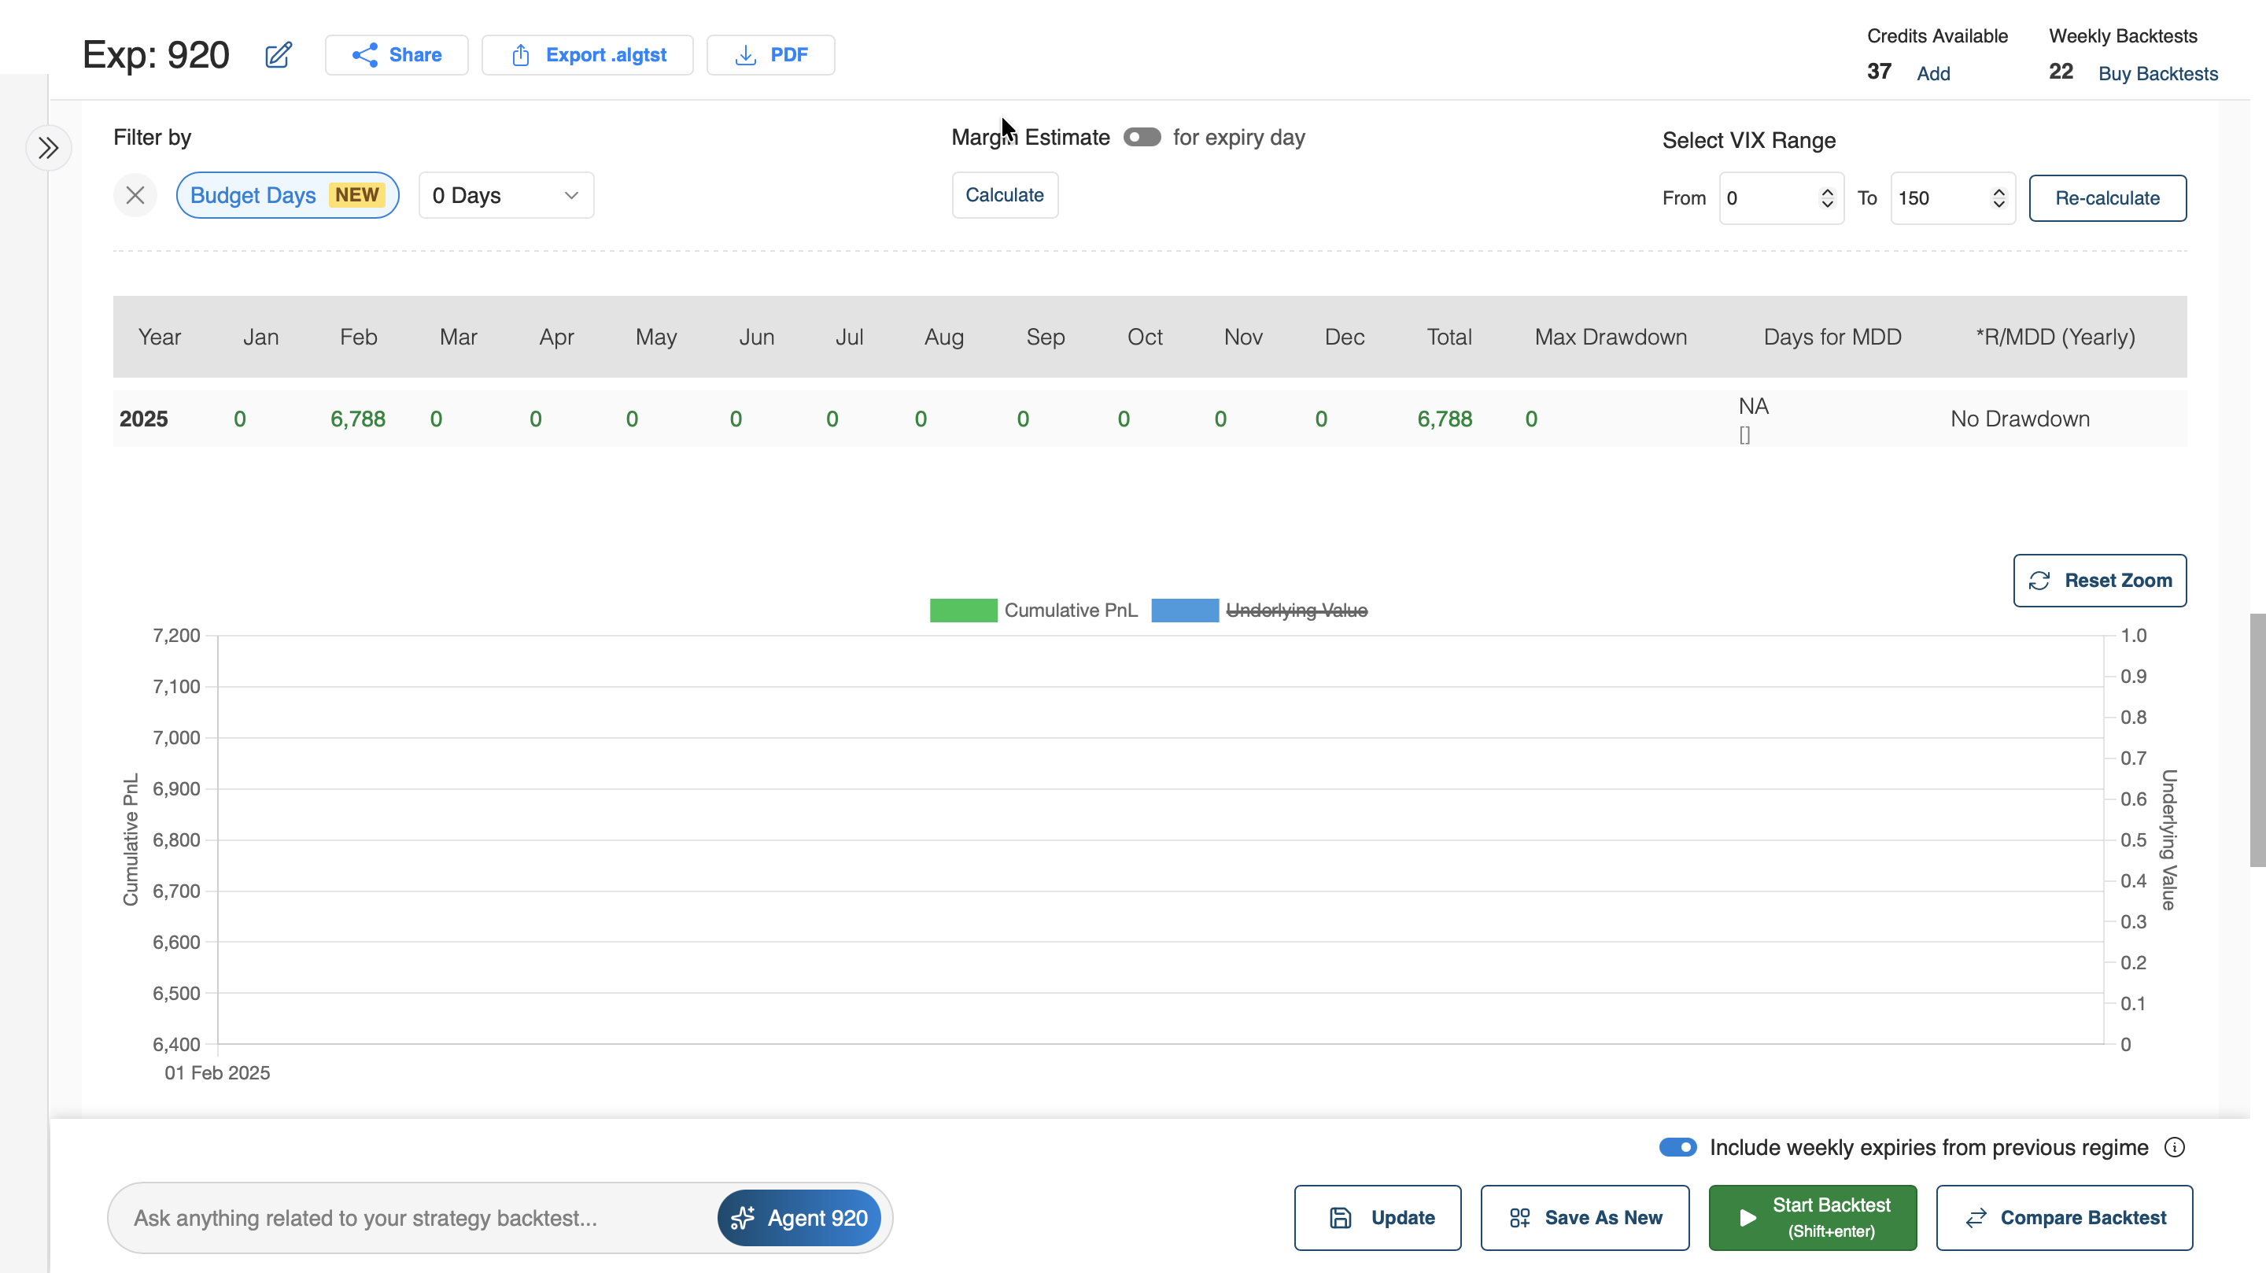Adjust the VIX To value stepper
The height and width of the screenshot is (1273, 2266).
coord(1998,198)
